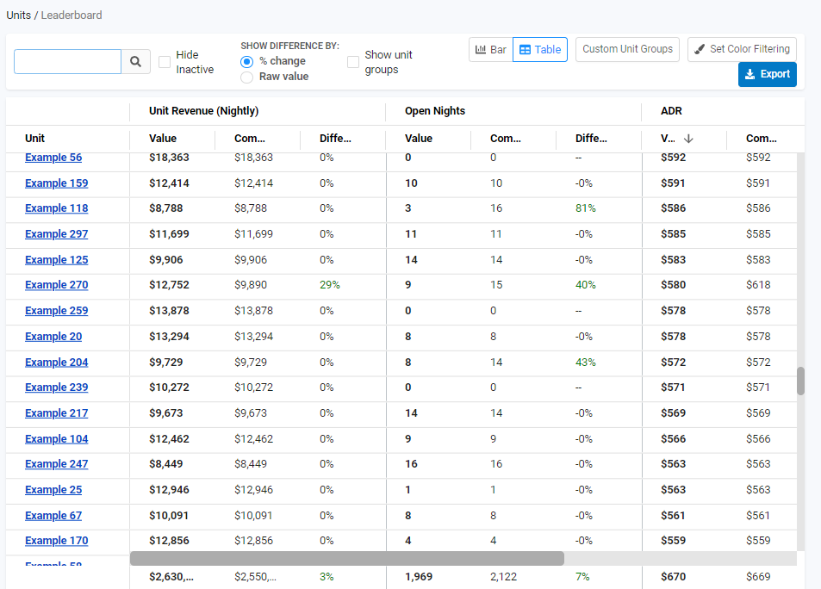
Task: Click Leaderboard in the breadcrumb
Action: tap(72, 15)
